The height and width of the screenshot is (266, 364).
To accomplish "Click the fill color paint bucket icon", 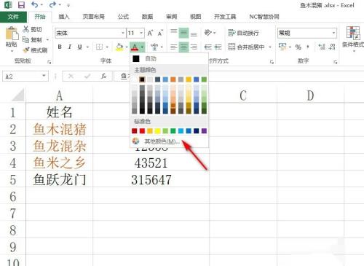I will [119, 47].
